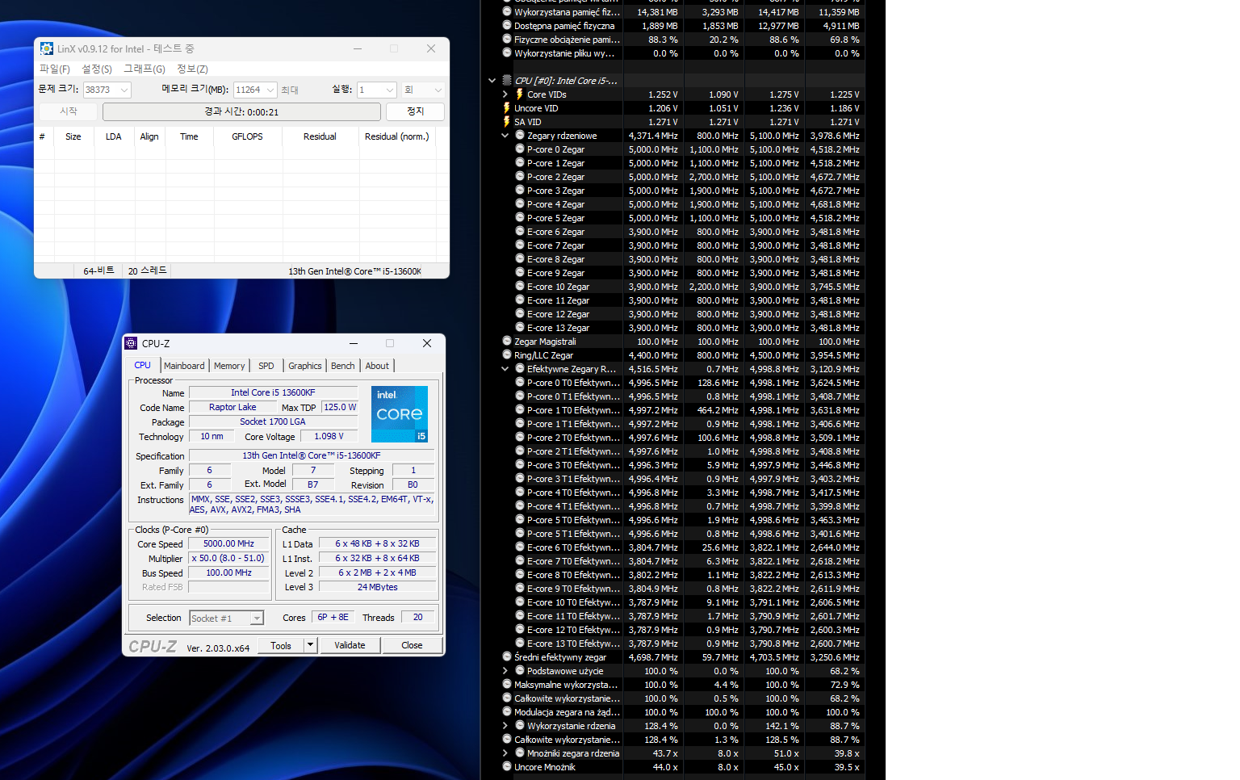Click the sensor icon for Maksymalne wykorzystanie
Viewport: 1240px width, 780px height.
click(507, 685)
